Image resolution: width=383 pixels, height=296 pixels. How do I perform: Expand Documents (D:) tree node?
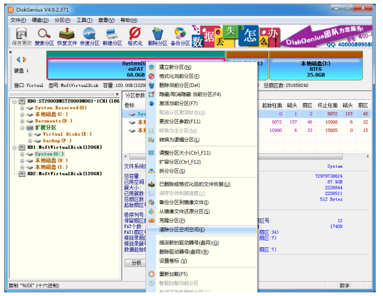[x=22, y=121]
